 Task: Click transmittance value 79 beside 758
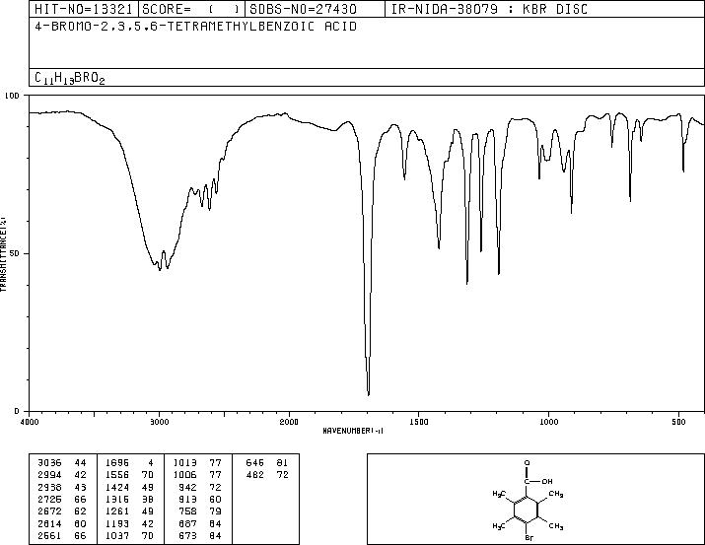click(215, 511)
